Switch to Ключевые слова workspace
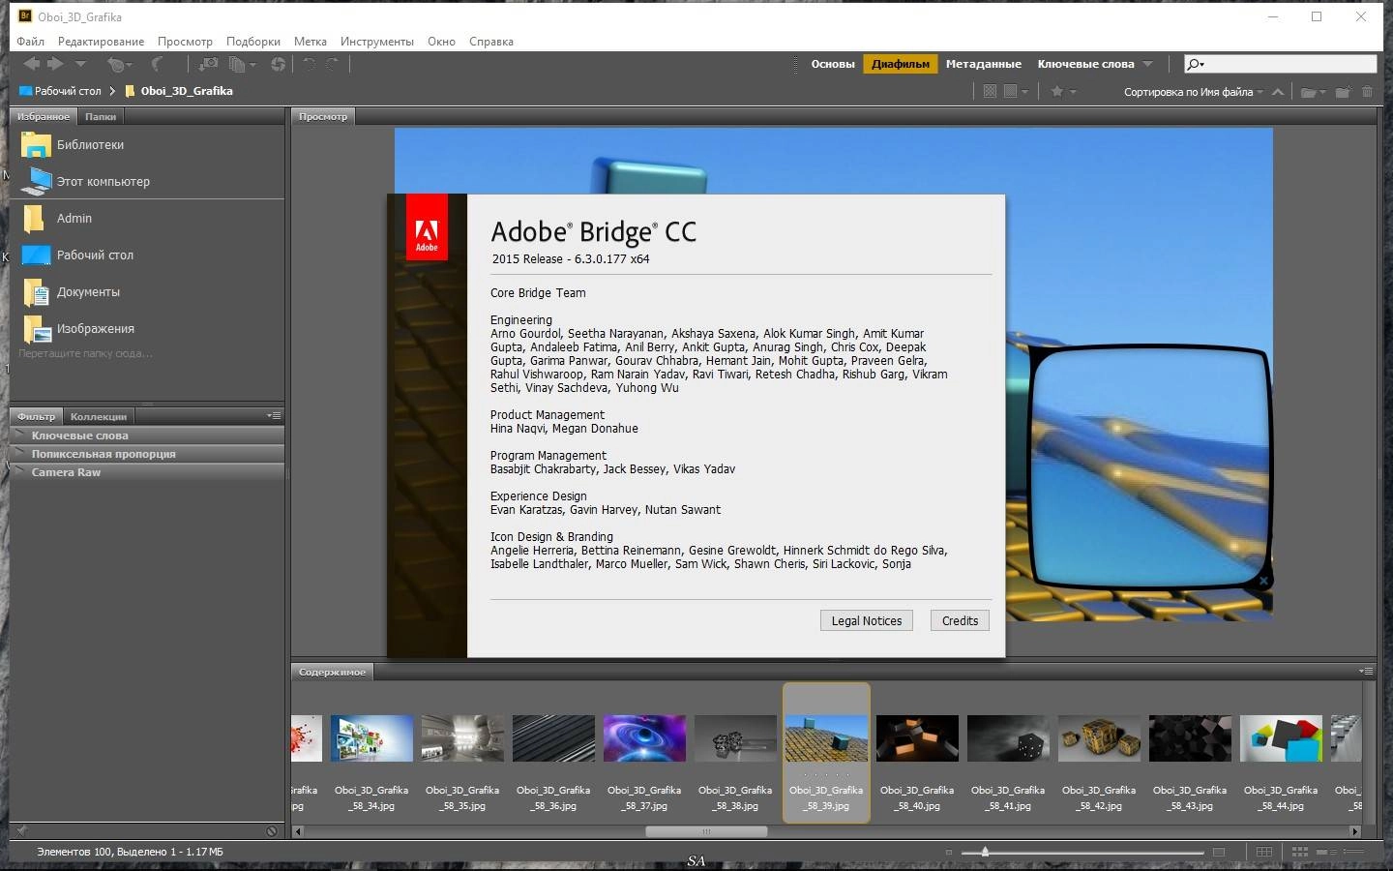This screenshot has height=871, width=1393. (1085, 64)
